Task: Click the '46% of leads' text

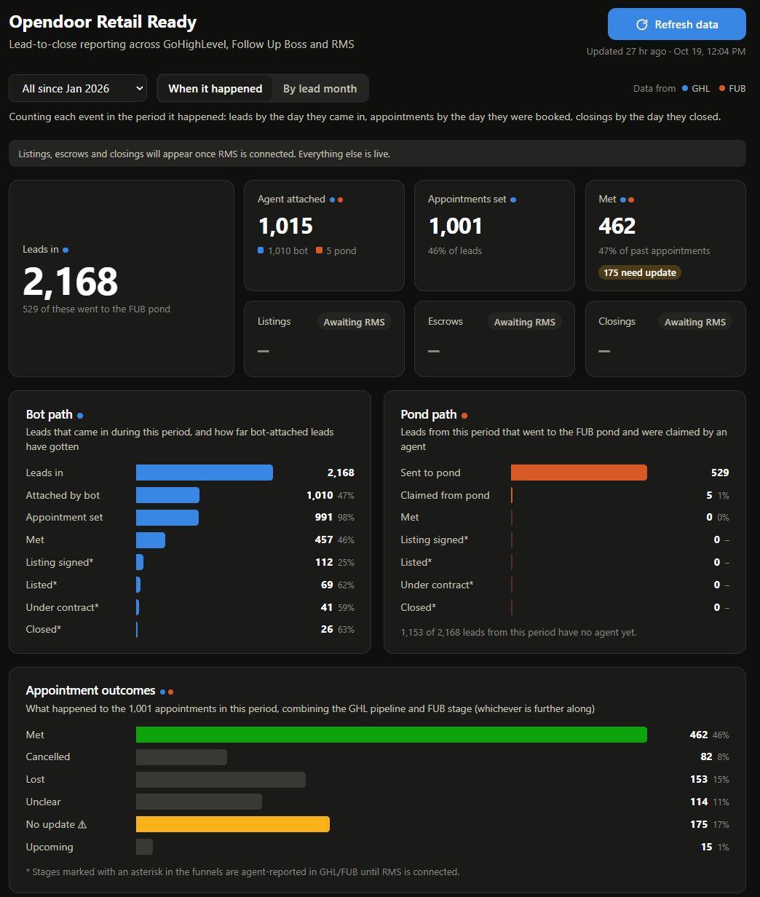Action: click(455, 250)
